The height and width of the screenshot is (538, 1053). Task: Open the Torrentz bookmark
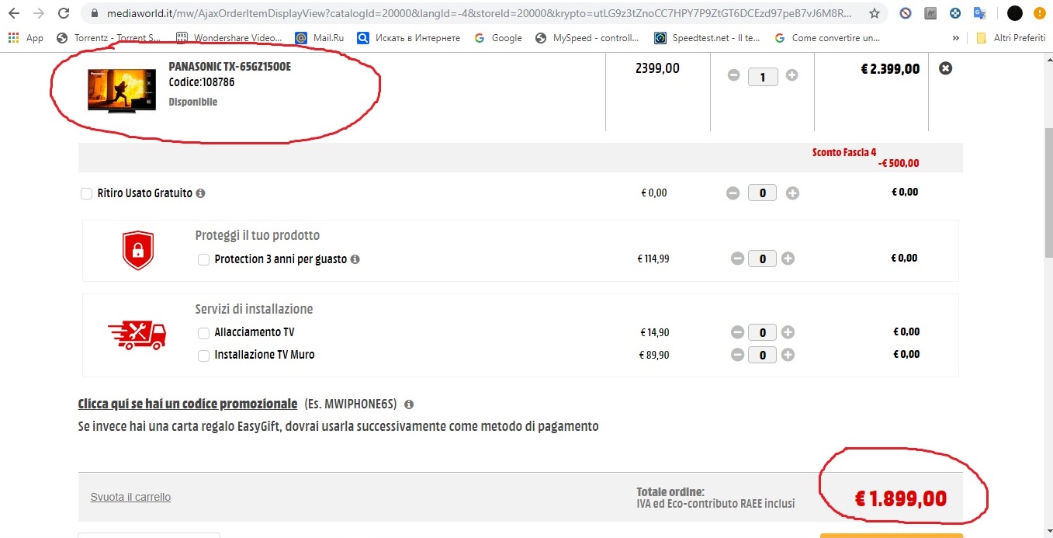109,38
